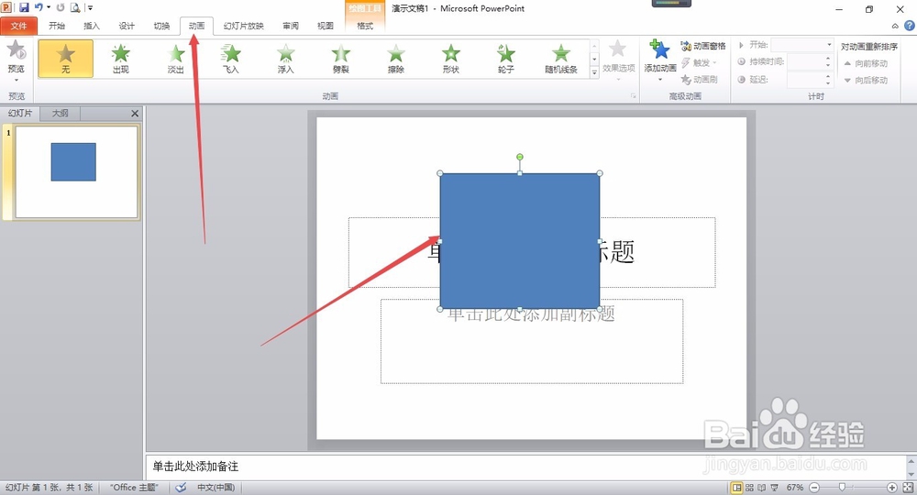Click the "Office 主题" theme status entry
The height and width of the screenshot is (495, 917).
134,488
